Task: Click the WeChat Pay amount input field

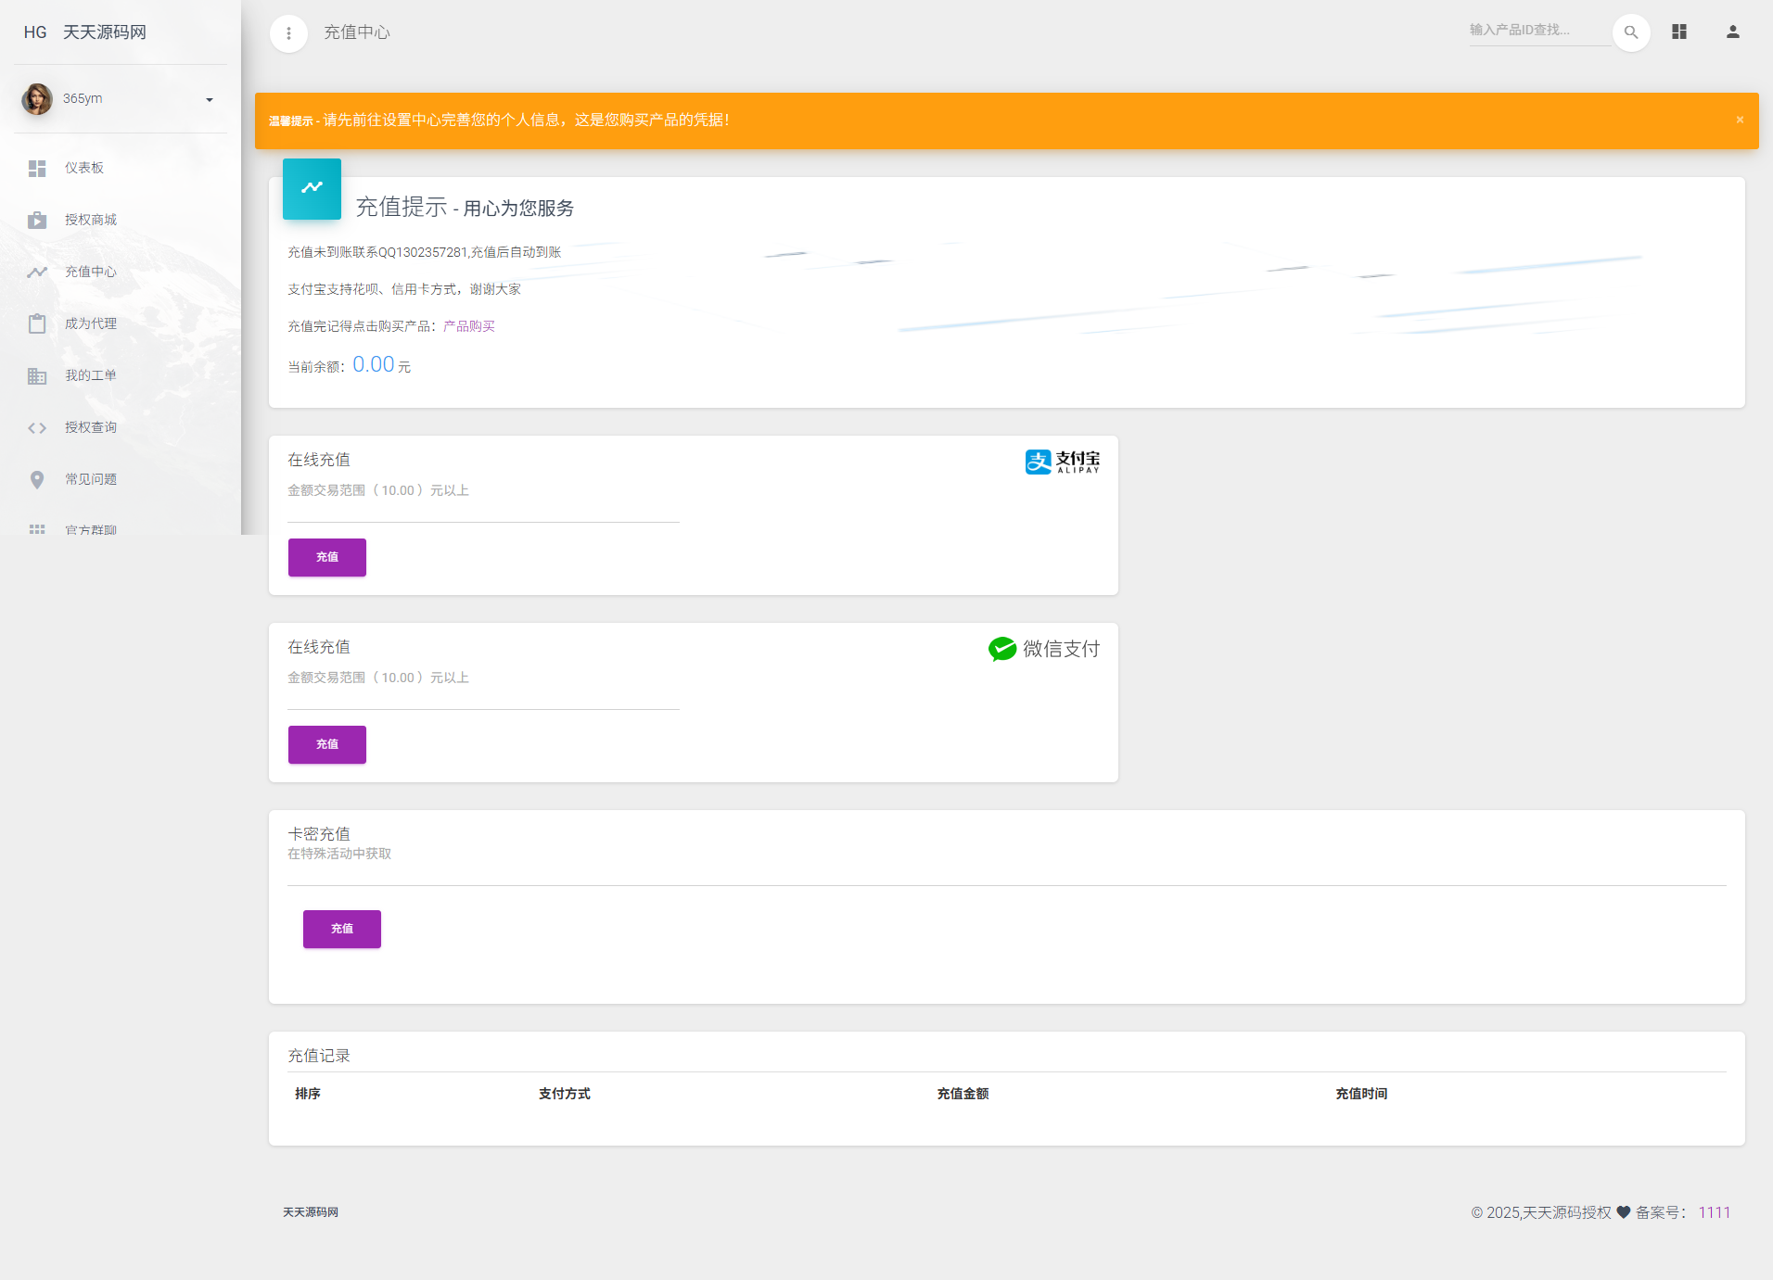Action: 483,697
